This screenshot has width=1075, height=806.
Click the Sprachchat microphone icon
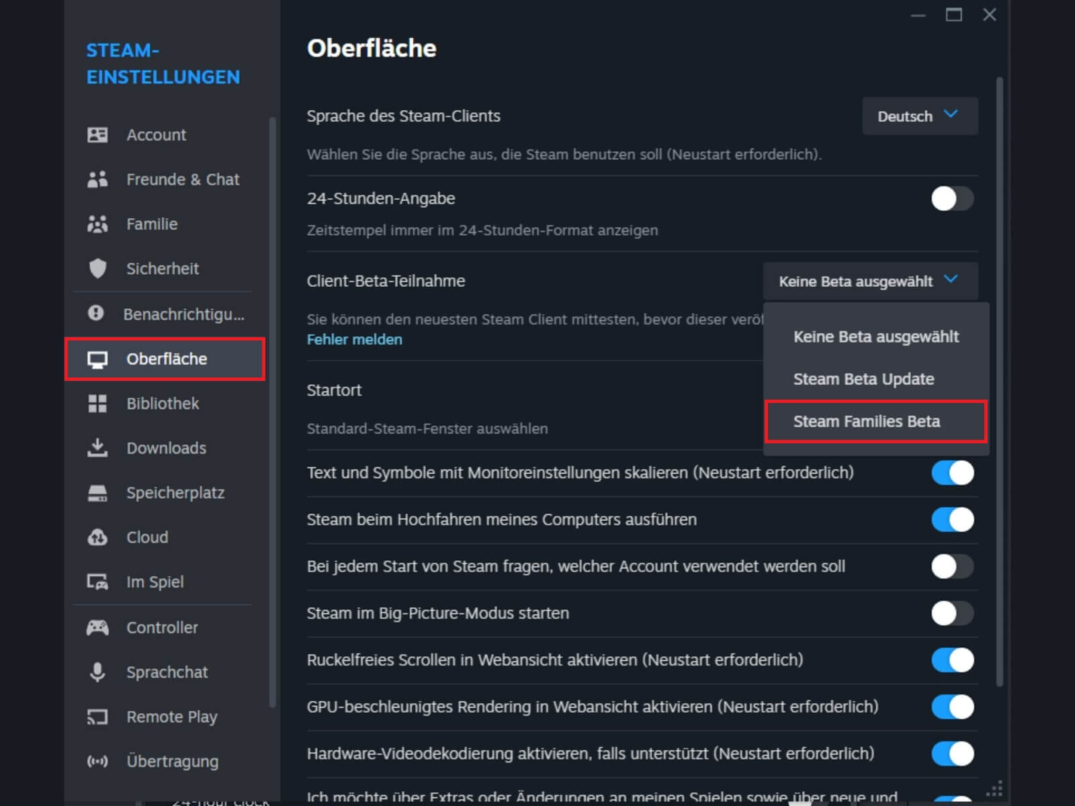point(97,672)
